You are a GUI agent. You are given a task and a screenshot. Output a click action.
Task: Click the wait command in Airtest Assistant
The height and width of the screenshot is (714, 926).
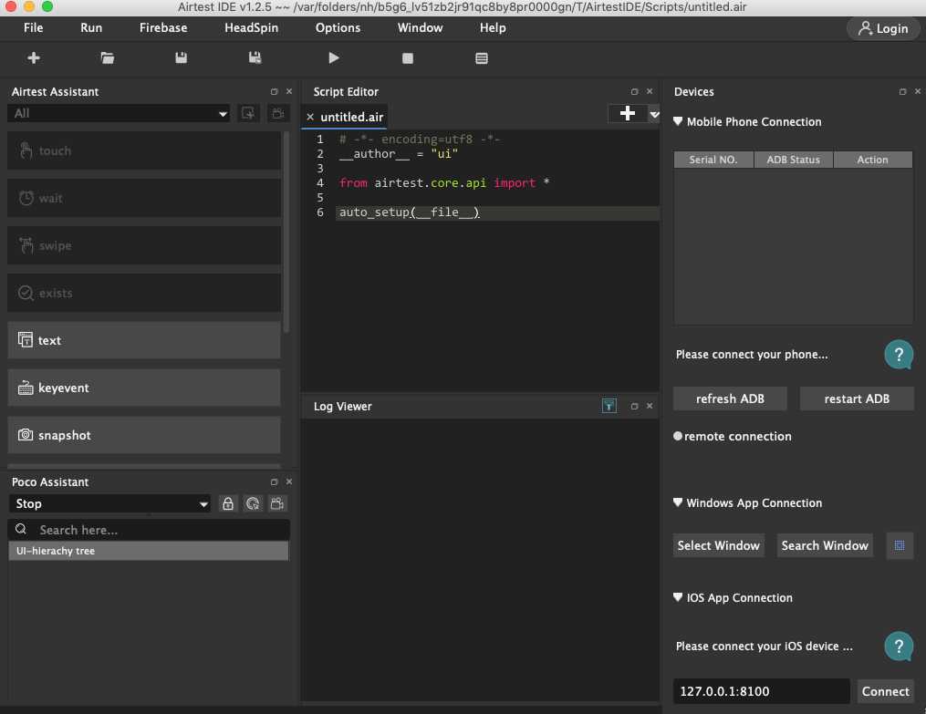(x=144, y=198)
